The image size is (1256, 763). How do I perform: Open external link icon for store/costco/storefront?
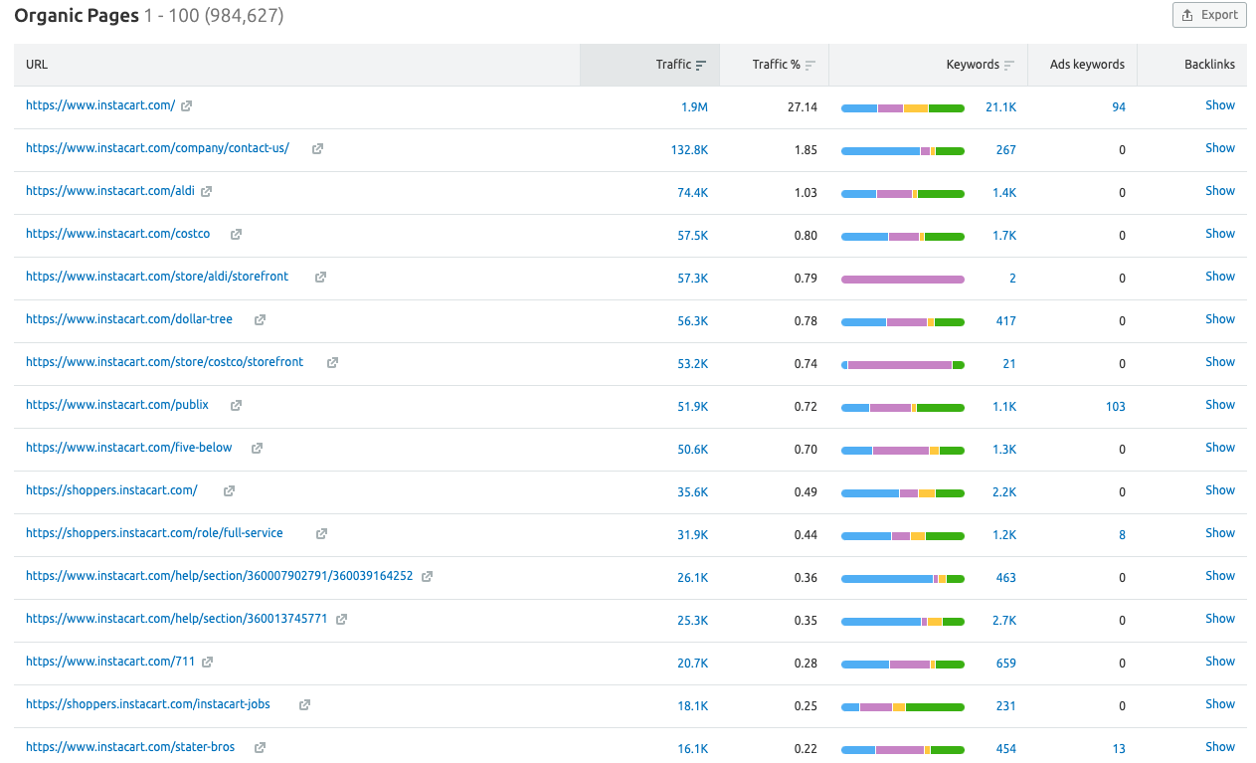tap(332, 362)
